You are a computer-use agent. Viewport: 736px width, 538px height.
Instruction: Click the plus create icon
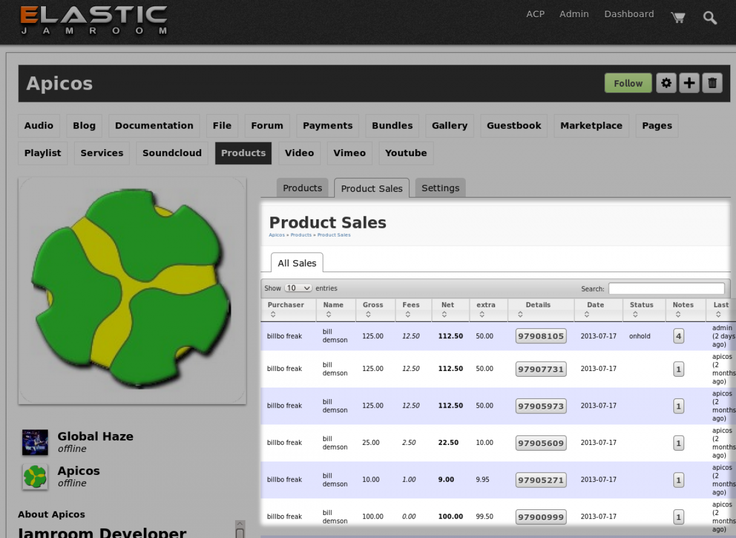689,83
